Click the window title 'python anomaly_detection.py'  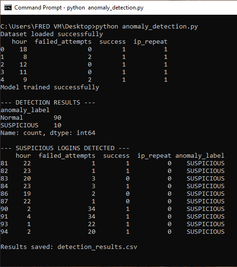point(105,8)
